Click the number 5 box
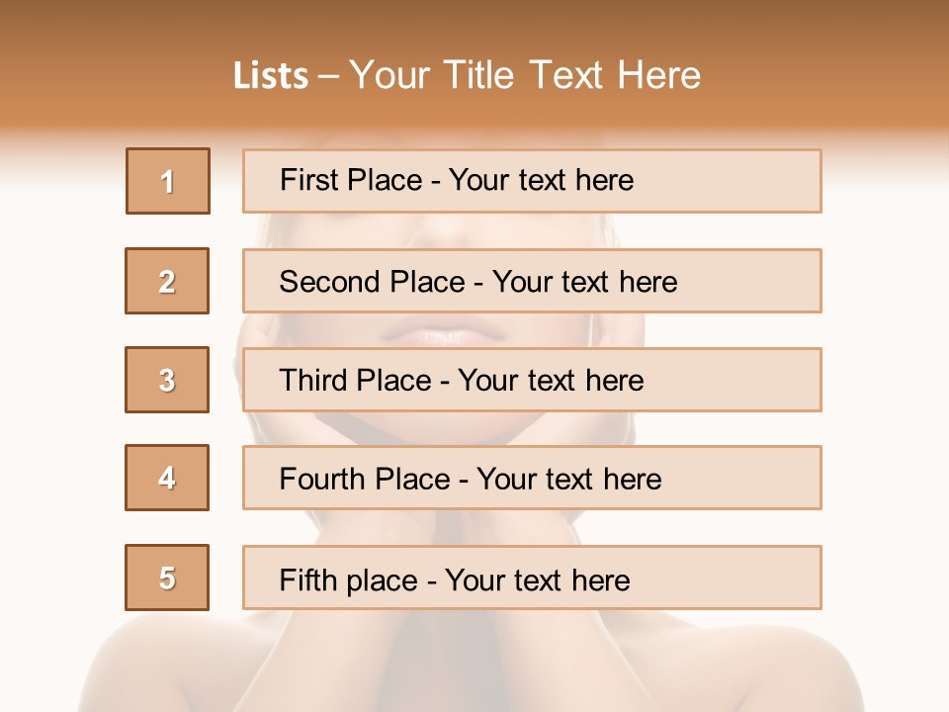 [x=167, y=578]
